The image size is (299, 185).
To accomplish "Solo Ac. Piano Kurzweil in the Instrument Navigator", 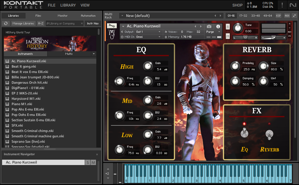I will point(88,162).
